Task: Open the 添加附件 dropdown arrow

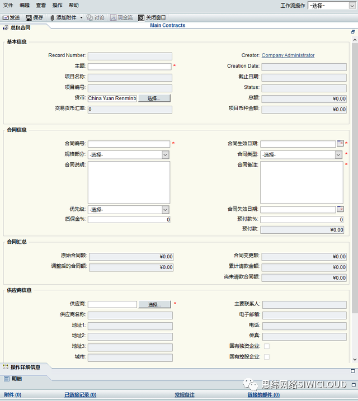Action: pyautogui.click(x=81, y=18)
